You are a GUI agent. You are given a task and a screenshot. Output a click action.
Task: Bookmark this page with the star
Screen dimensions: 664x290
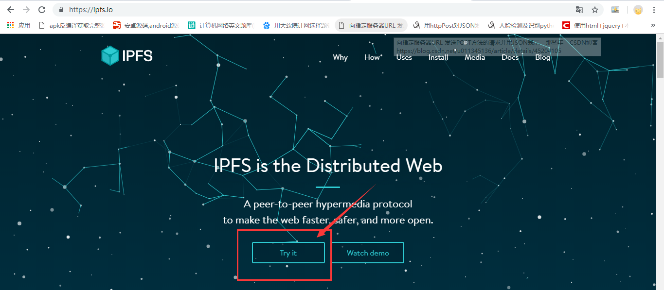tap(594, 10)
